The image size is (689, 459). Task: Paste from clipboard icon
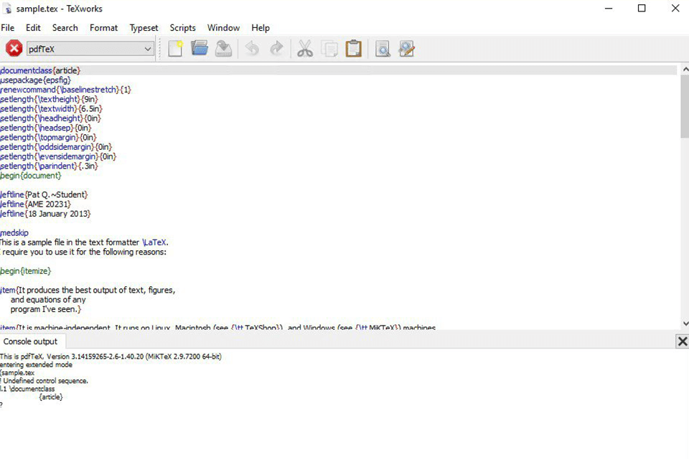pyautogui.click(x=354, y=48)
